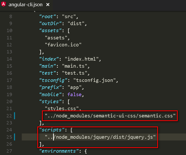Select the angular-cli.json tab

pos(25,5)
